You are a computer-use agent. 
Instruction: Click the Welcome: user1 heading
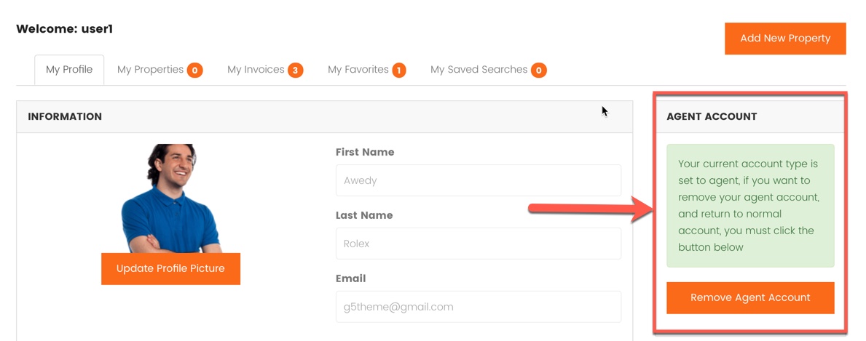(65, 28)
